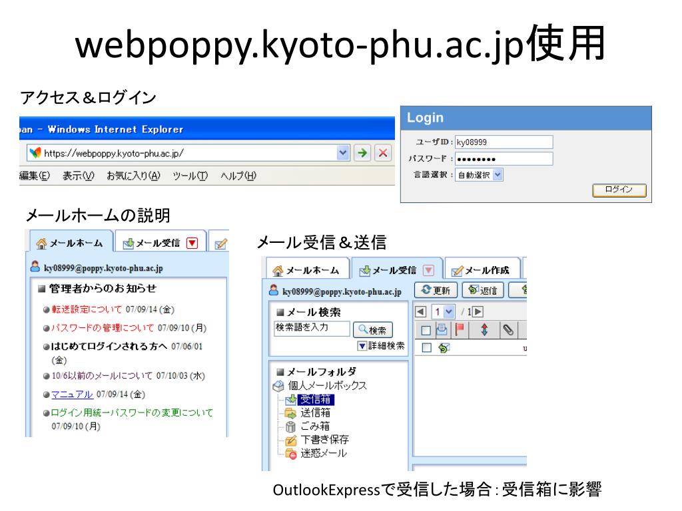The width and height of the screenshot is (682, 511).
Task: Expand the 詳細検索 advanced search
Action: [381, 346]
